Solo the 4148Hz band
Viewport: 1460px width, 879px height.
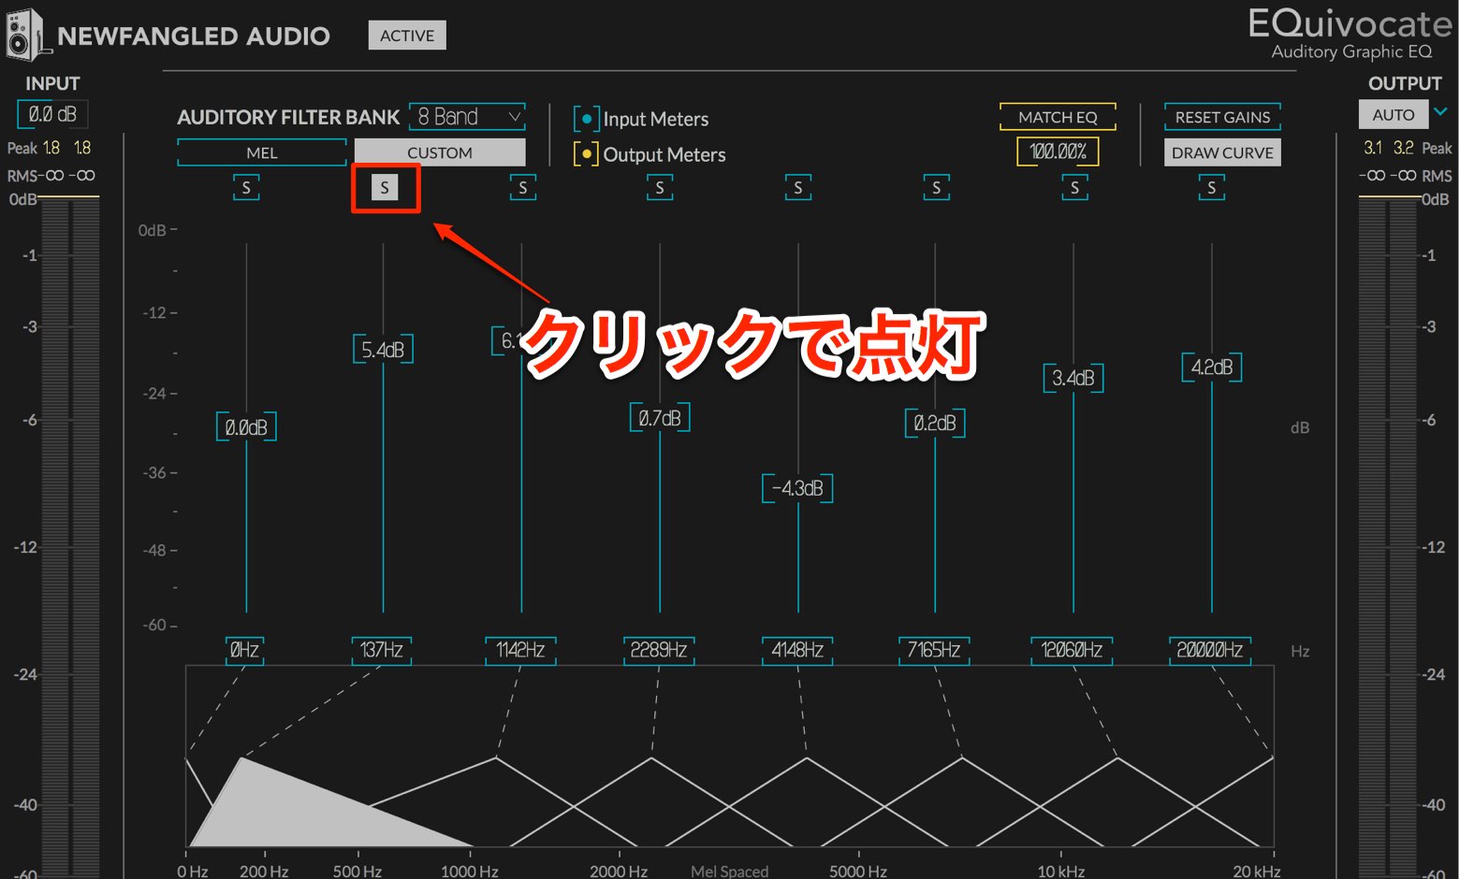pos(798,188)
